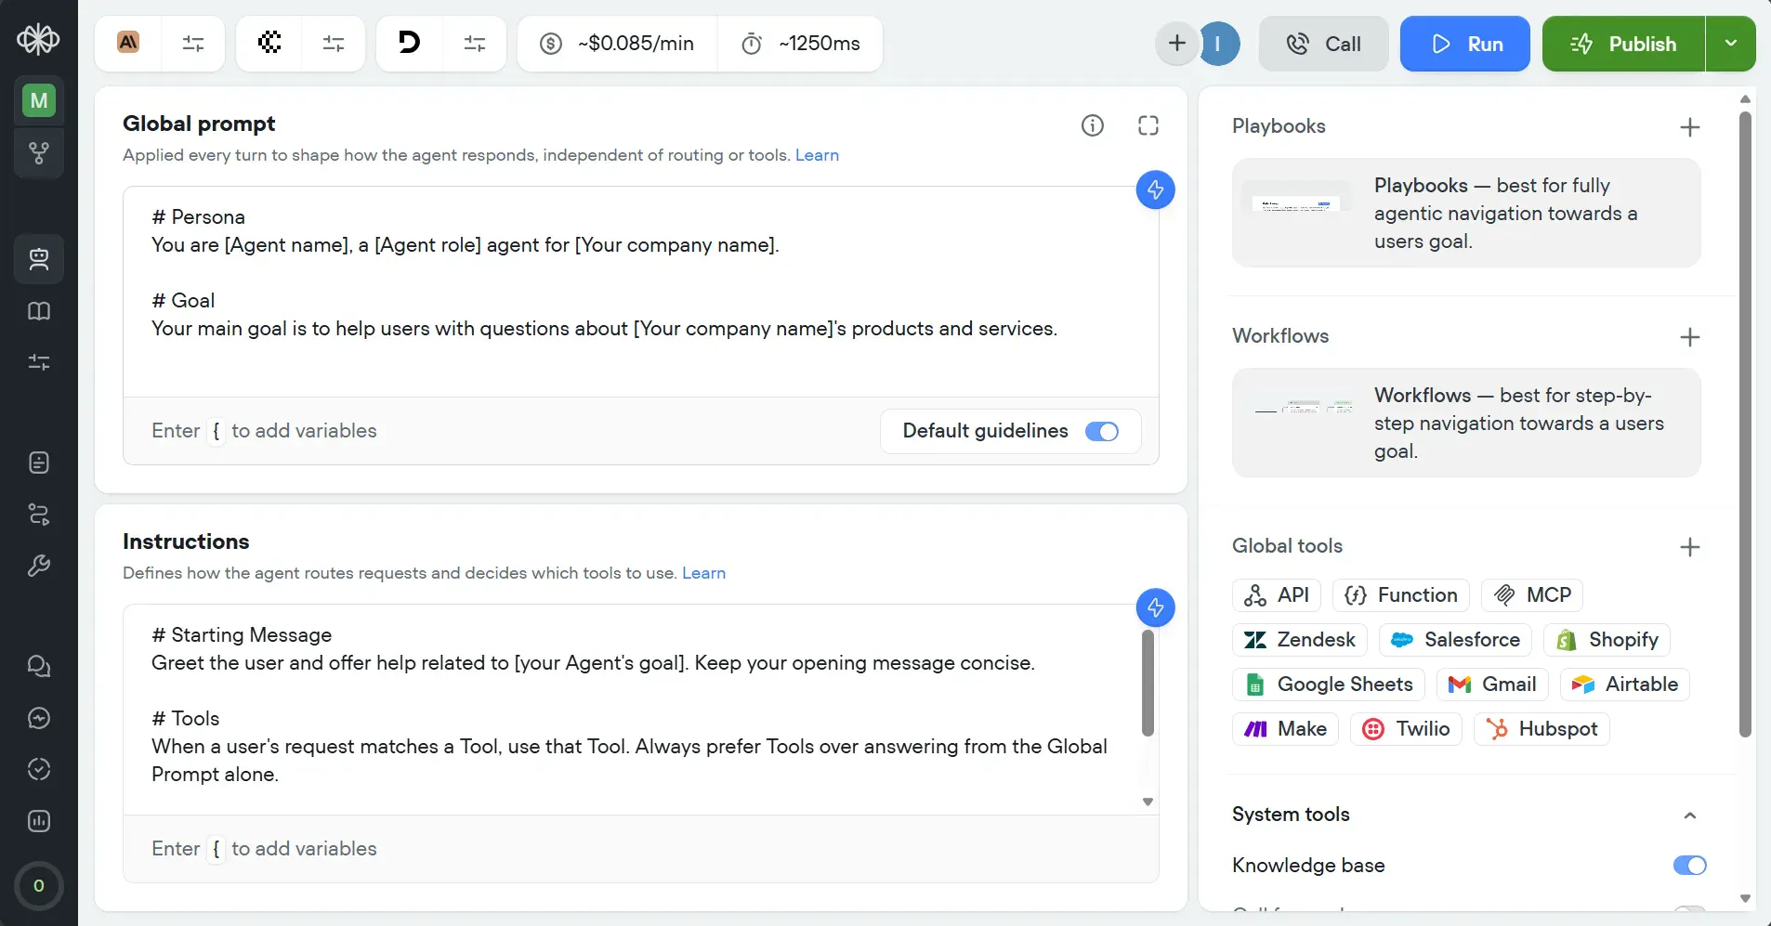Open the Learn link under Global prompt
The image size is (1771, 926).
(817, 155)
